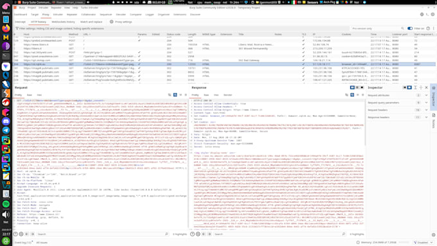Toggle pretty-print button in Request toolbar
This screenshot has width=437, height=246.
point(175,95)
